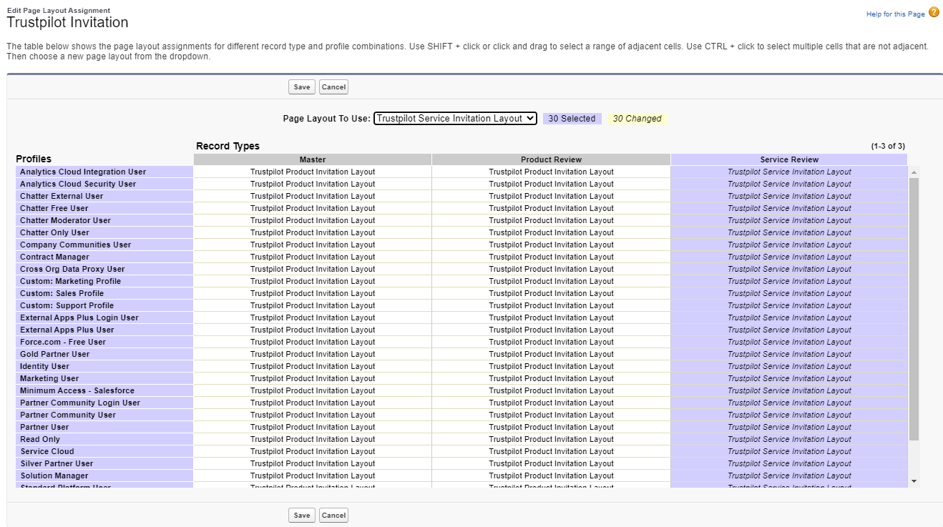Select the Service Review cell for Read Only
The image size is (943, 527).
789,439
